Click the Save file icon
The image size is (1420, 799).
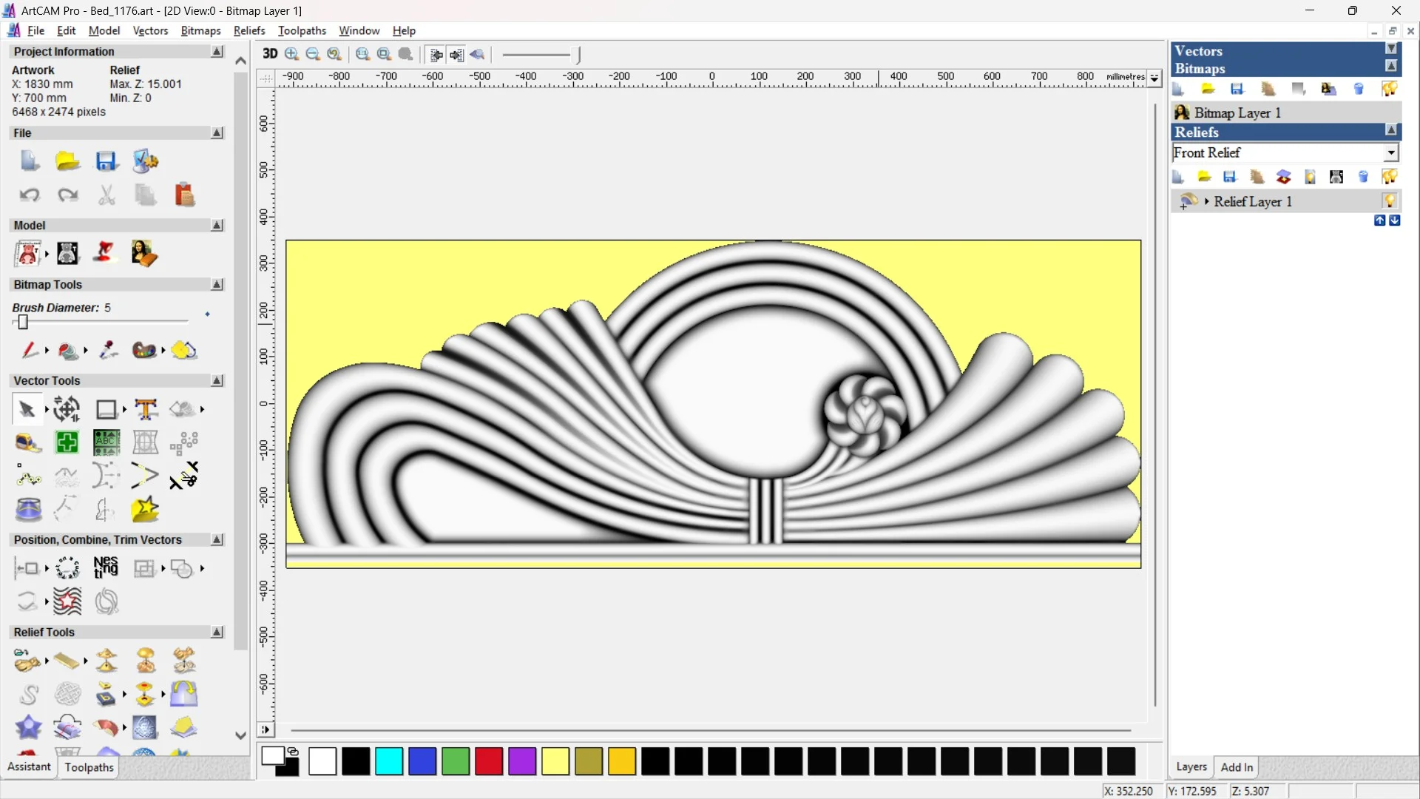pyautogui.click(x=106, y=161)
